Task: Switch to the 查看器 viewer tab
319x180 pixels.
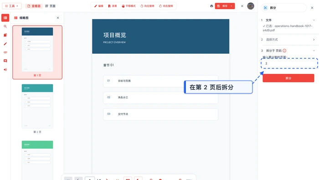Action: coord(34,6)
